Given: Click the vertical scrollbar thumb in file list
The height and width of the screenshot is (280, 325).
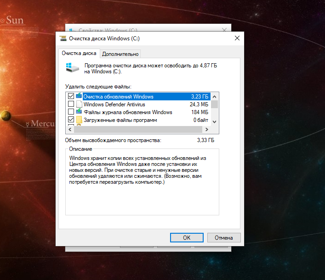Looking at the screenshot, I should tap(215, 104).
